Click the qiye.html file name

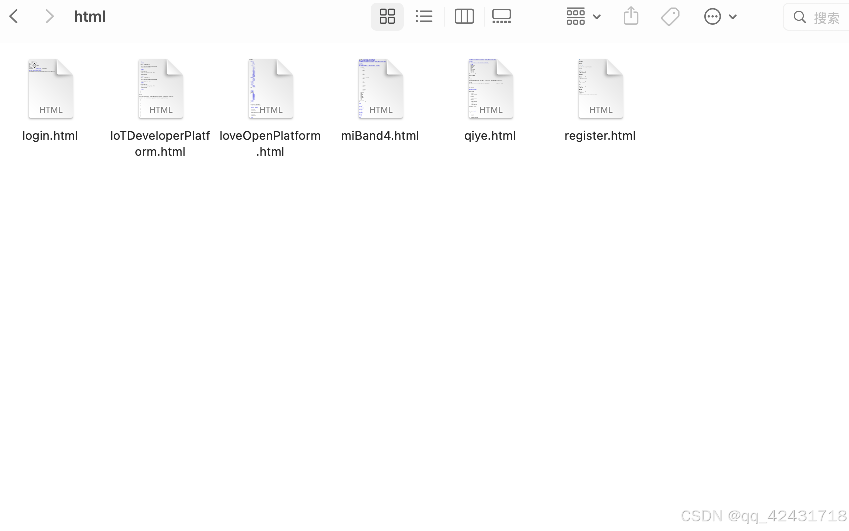click(490, 136)
